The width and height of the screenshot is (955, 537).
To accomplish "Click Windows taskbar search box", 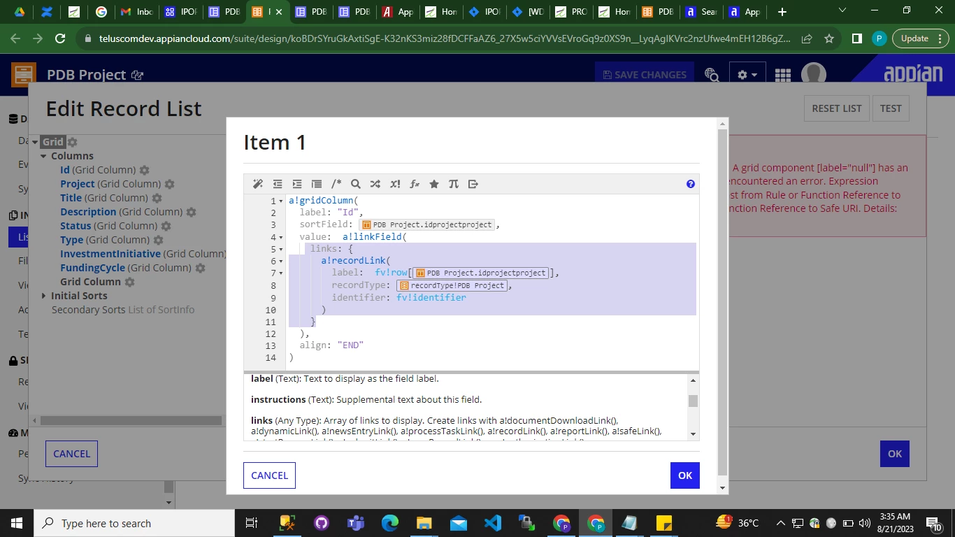I will [x=134, y=523].
